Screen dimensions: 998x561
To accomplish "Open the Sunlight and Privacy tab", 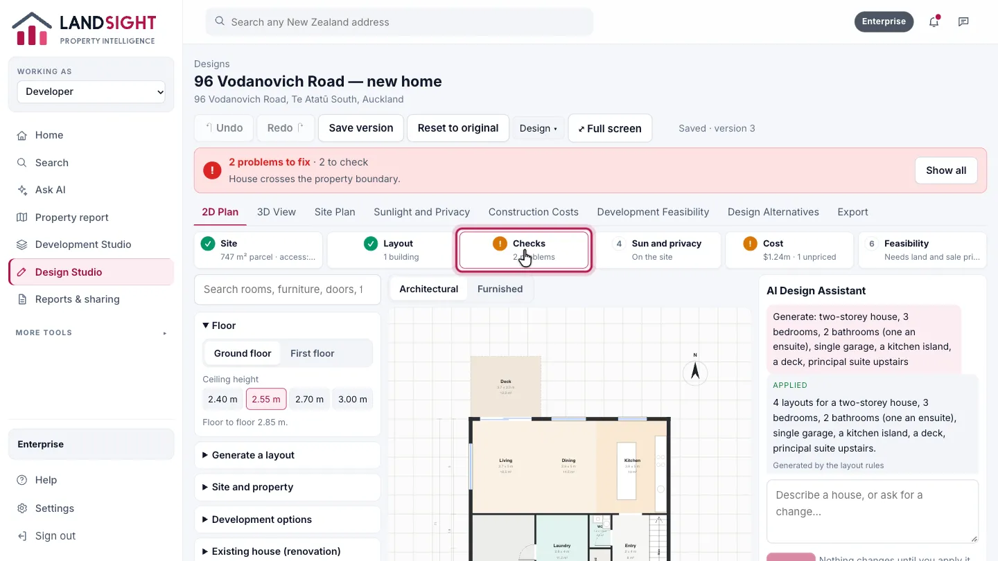I will [421, 212].
